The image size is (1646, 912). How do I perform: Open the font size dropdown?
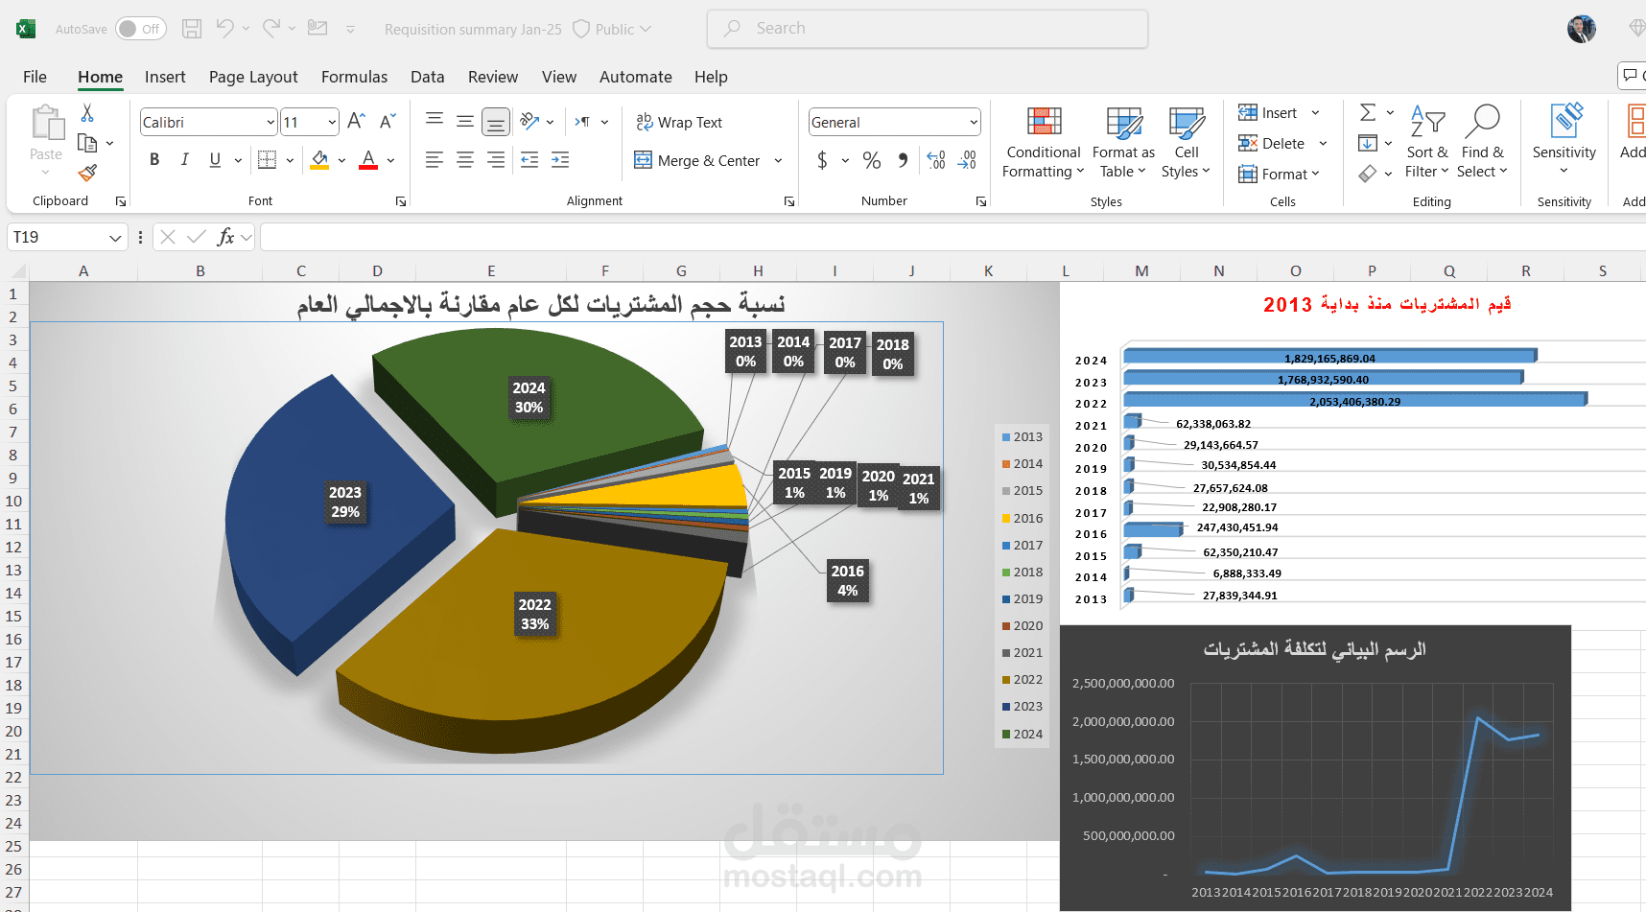click(x=332, y=122)
